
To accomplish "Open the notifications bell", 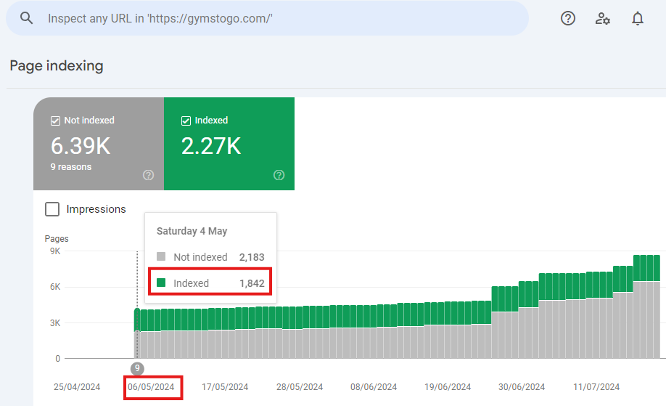I will coord(638,18).
